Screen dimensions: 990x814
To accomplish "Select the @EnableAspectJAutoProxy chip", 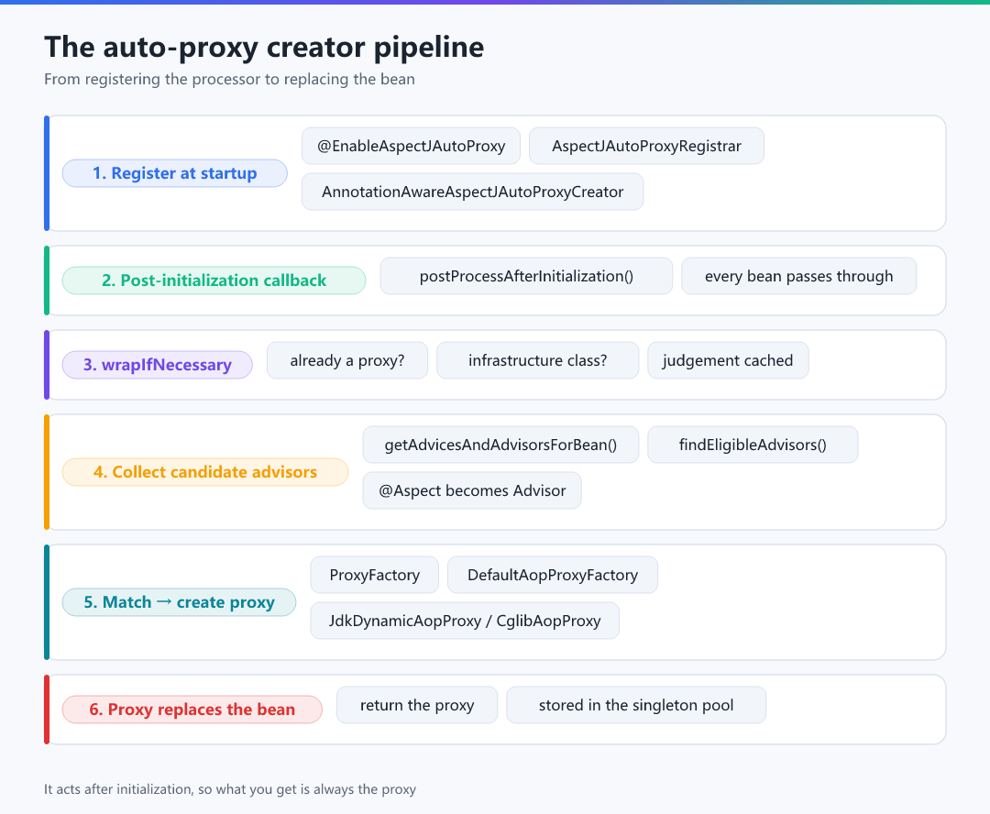I will pos(411,146).
